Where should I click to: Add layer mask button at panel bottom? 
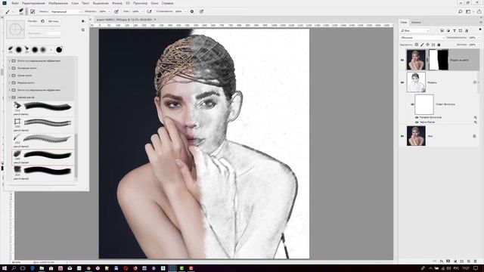(x=448, y=261)
